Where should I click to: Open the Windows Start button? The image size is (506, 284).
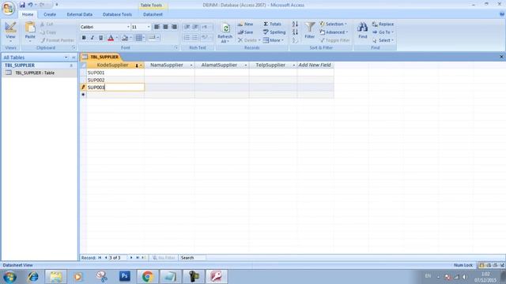[x=9, y=277]
